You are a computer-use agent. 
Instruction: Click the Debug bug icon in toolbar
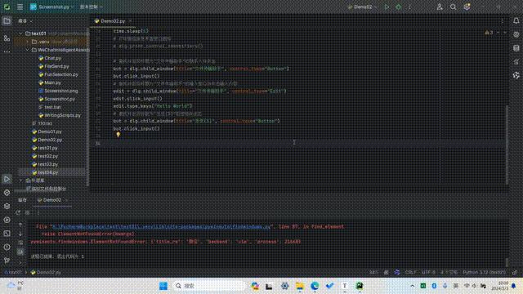tap(398, 7)
